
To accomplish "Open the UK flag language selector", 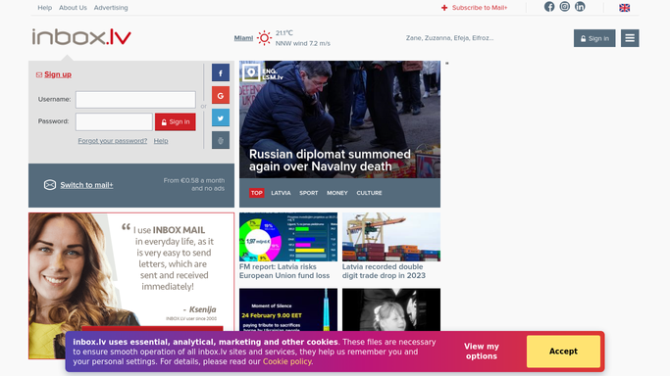I will tap(624, 8).
